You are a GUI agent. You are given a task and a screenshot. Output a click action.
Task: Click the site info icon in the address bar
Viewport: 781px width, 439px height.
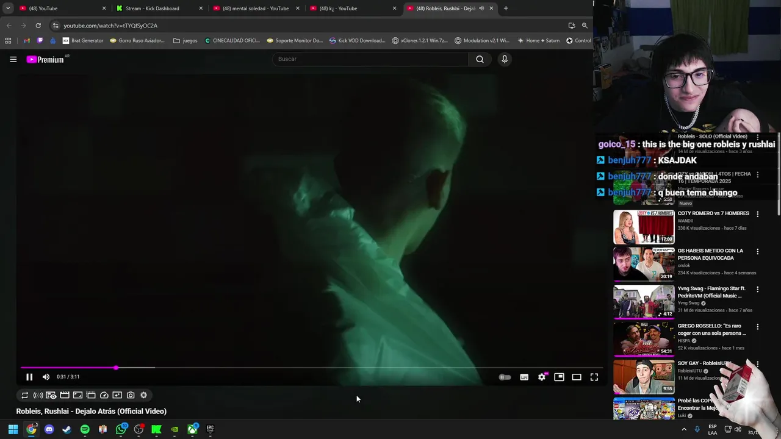tap(56, 26)
